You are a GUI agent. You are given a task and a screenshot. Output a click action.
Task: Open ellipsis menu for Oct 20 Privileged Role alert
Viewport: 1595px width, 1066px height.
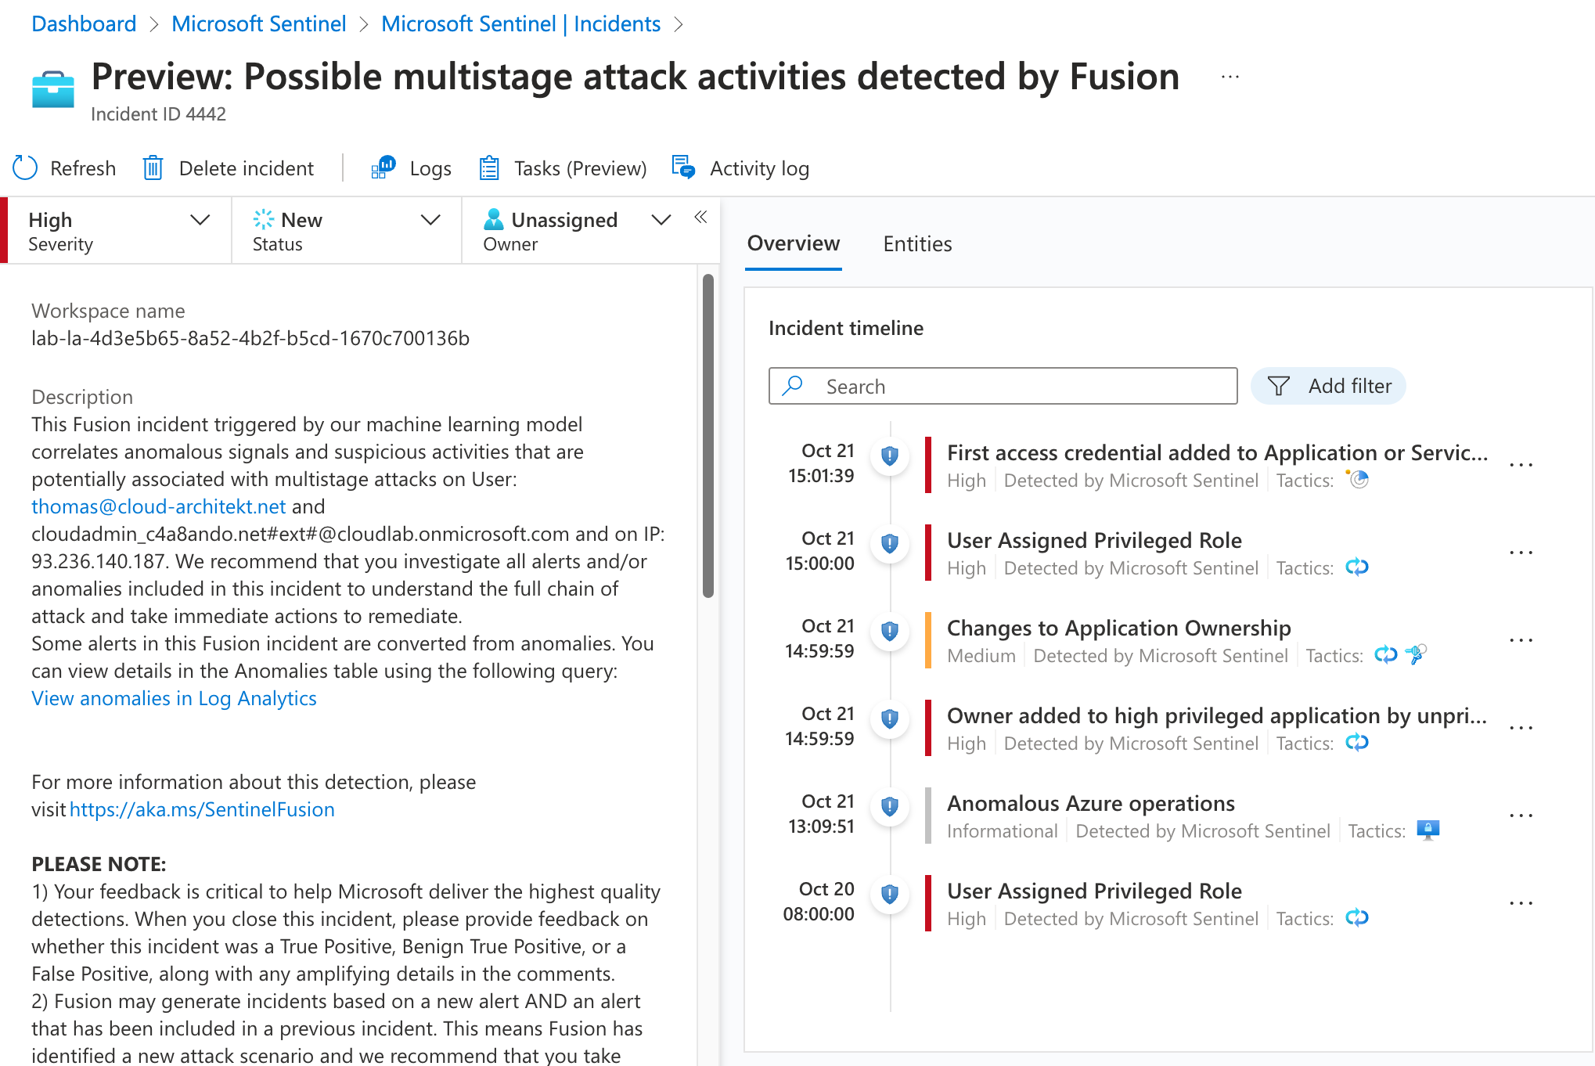1521,903
